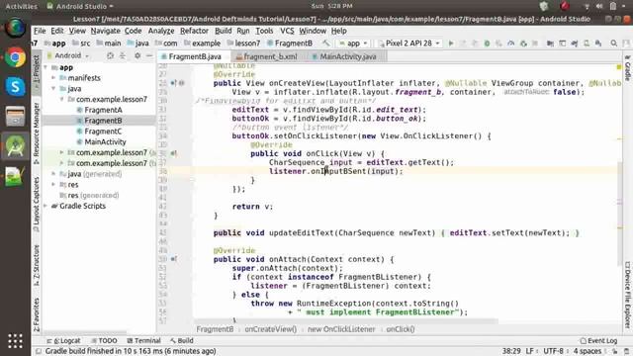Click the UTF-8 encoding in status bar
The width and height of the screenshot is (633, 356).
(x=553, y=351)
